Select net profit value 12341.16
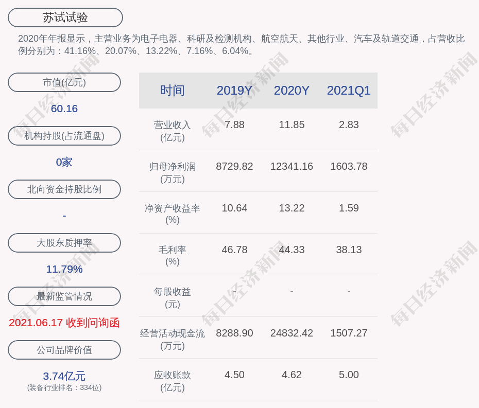This screenshot has width=479, height=408. pyautogui.click(x=292, y=166)
